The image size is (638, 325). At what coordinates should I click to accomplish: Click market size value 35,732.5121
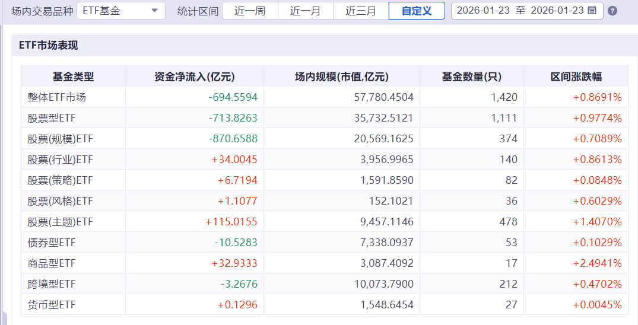click(384, 118)
